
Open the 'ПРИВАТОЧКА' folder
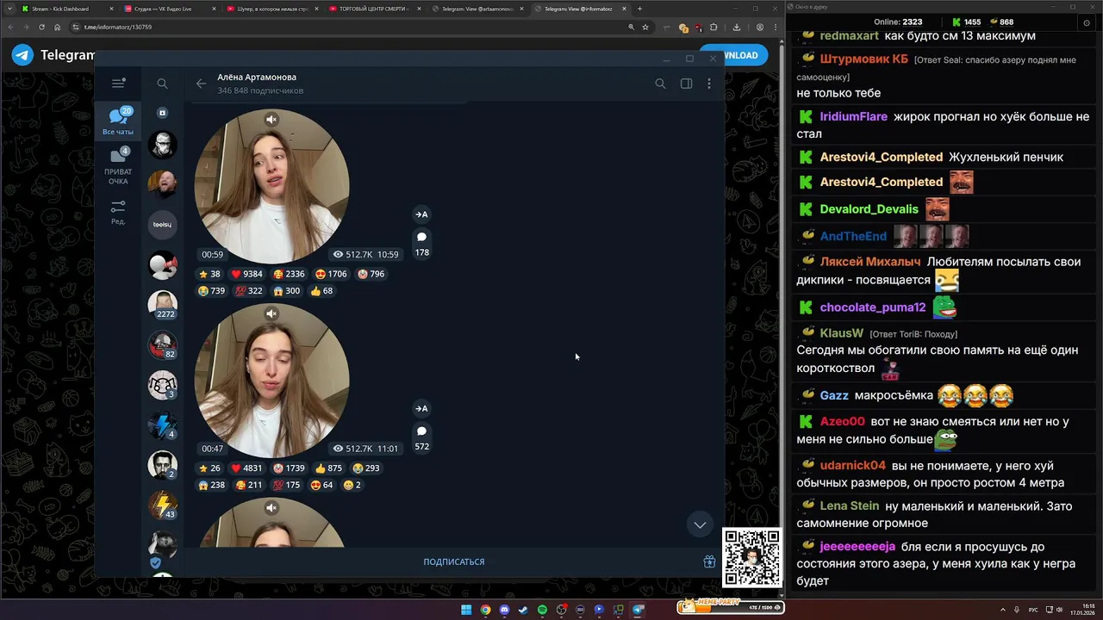pyautogui.click(x=118, y=166)
